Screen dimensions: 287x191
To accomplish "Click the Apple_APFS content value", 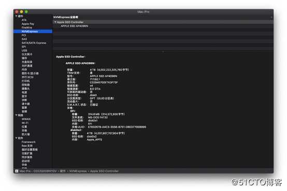I will point(94,140).
